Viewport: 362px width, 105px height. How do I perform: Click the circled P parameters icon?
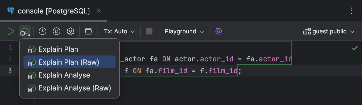point(57,31)
